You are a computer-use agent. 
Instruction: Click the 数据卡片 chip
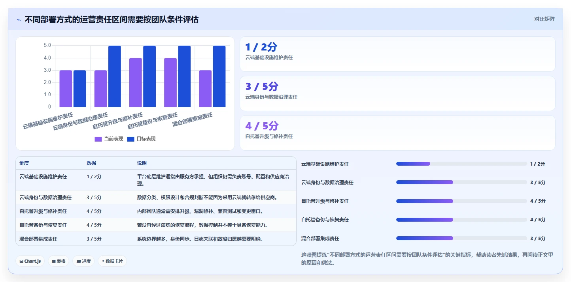(x=112, y=261)
